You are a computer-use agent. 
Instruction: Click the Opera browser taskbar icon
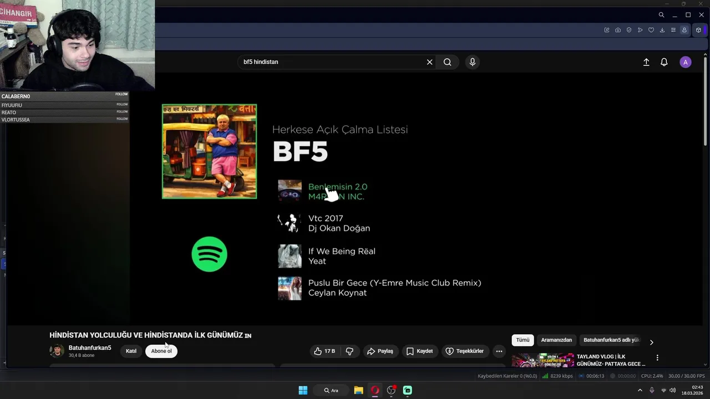pos(375,390)
